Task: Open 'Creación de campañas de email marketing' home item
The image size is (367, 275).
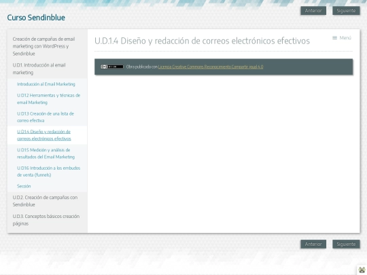Action: 48,46
